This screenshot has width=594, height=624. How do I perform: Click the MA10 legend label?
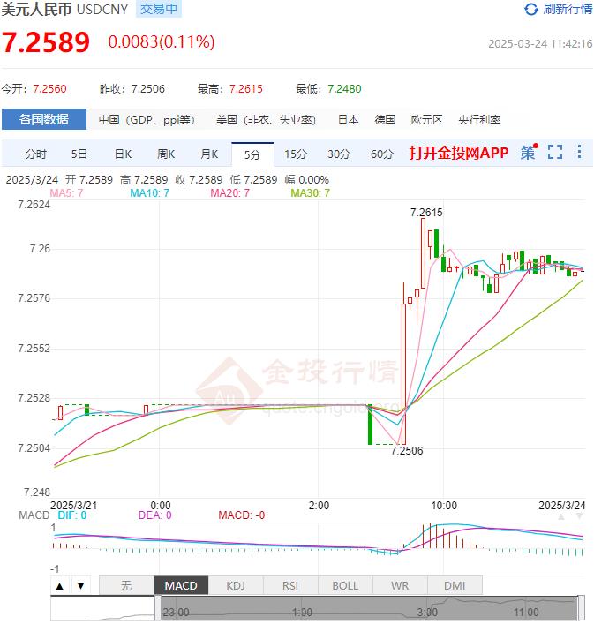coord(149,193)
